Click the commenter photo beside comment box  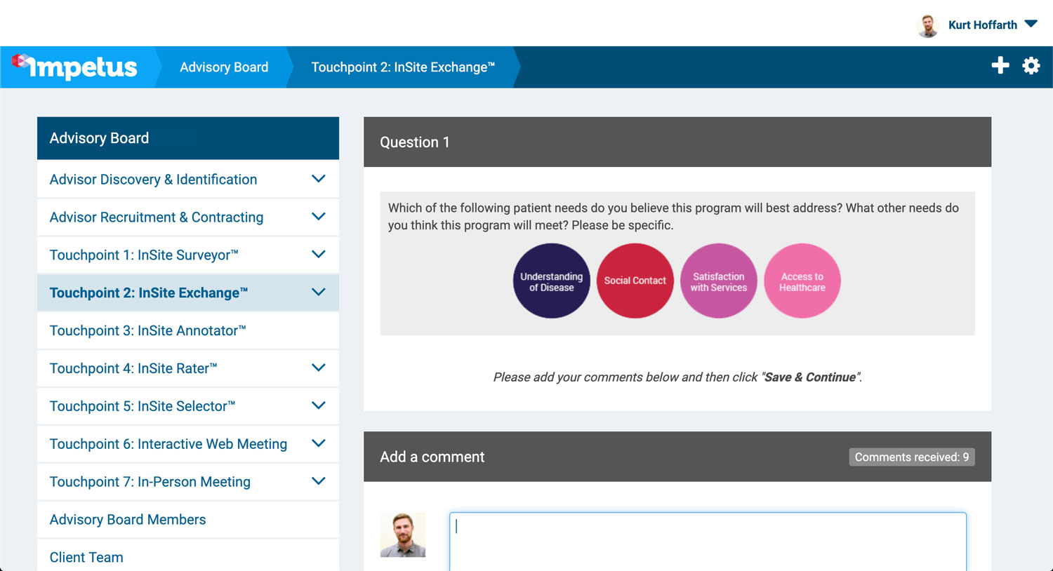403,535
